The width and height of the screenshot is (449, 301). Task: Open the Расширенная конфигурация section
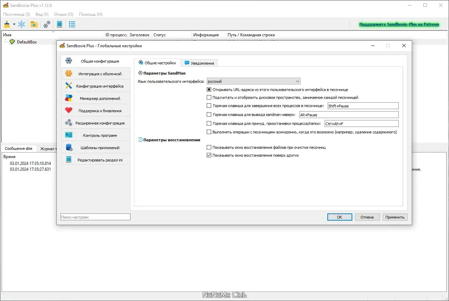point(96,123)
